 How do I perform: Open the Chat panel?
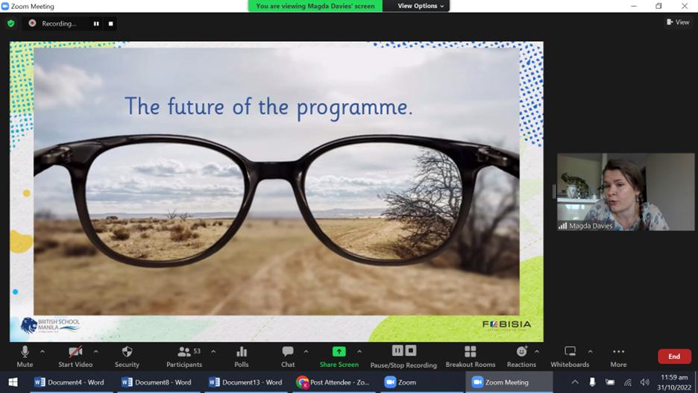coord(288,356)
